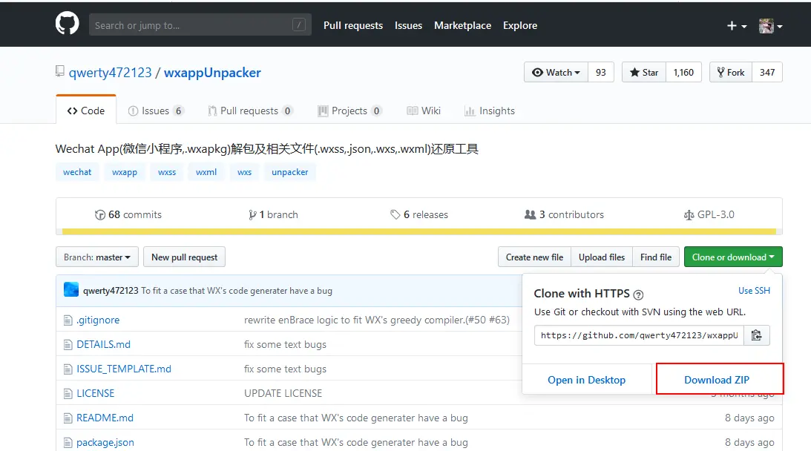Open the README.md file name
This screenshot has width=811, height=451.
105,418
